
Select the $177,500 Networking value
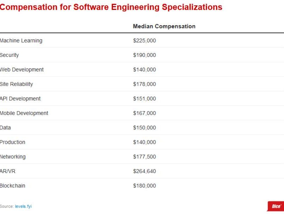click(x=144, y=157)
